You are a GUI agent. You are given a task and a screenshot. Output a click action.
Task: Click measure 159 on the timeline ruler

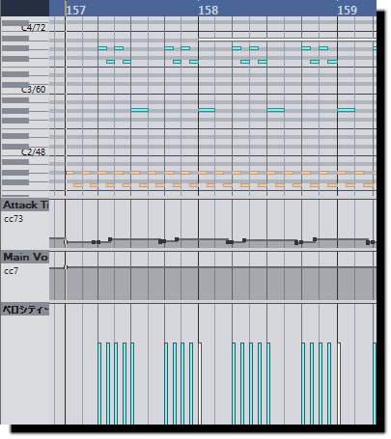point(348,11)
